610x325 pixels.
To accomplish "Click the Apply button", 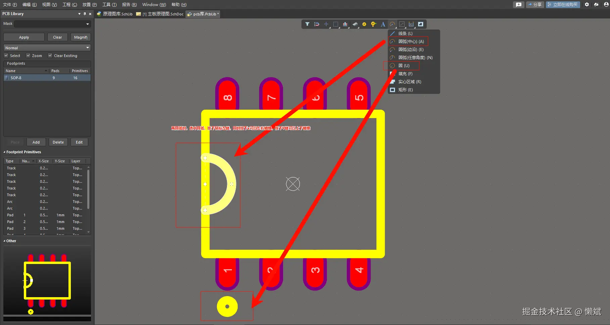I will 24,37.
